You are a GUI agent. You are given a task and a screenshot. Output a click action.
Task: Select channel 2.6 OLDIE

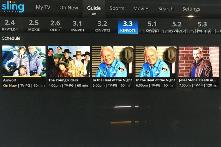pos(55,26)
